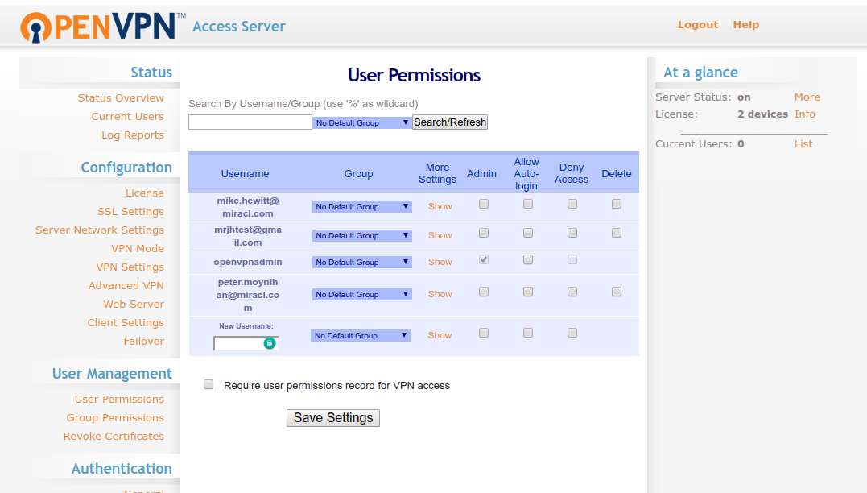Toggle Admin checkbox for mike.hewitt@miracl.com

484,204
